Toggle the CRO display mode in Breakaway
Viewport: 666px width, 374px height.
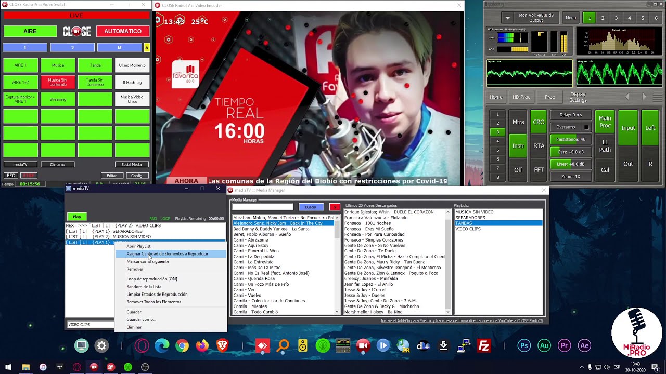click(539, 122)
